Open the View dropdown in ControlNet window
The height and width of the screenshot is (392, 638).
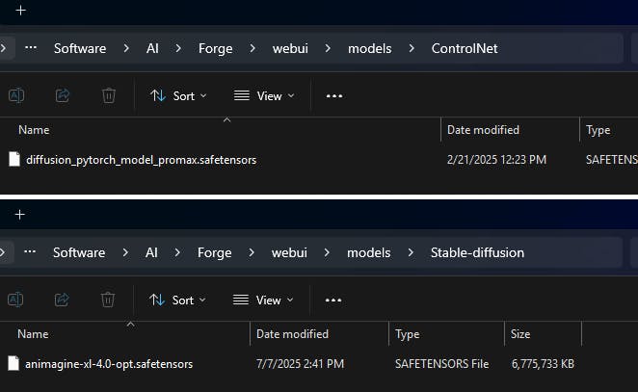click(x=264, y=95)
